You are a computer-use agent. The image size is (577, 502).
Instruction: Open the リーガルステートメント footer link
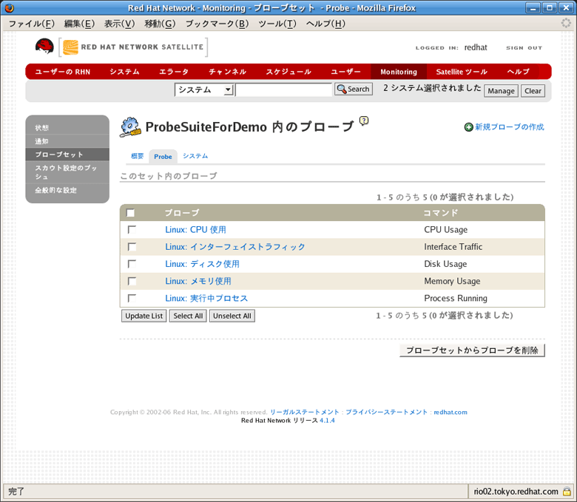(x=304, y=413)
